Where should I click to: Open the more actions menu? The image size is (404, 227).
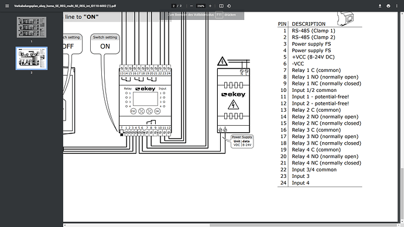pos(396,6)
